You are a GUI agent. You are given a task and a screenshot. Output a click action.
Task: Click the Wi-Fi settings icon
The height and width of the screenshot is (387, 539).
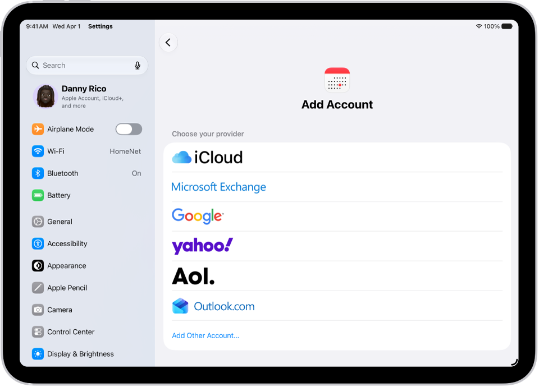pos(38,151)
